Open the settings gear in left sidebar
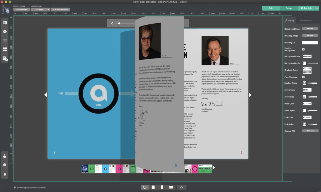Viewport: 321px width, 192px height. point(5,32)
